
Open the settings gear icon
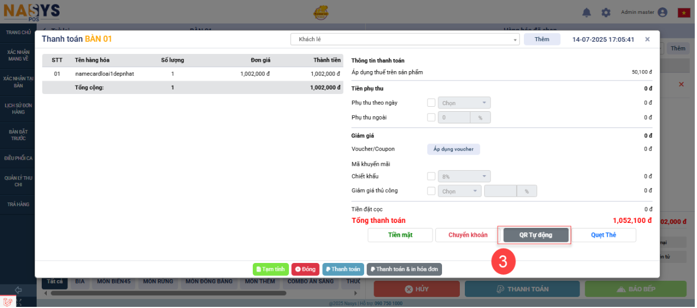point(606,12)
